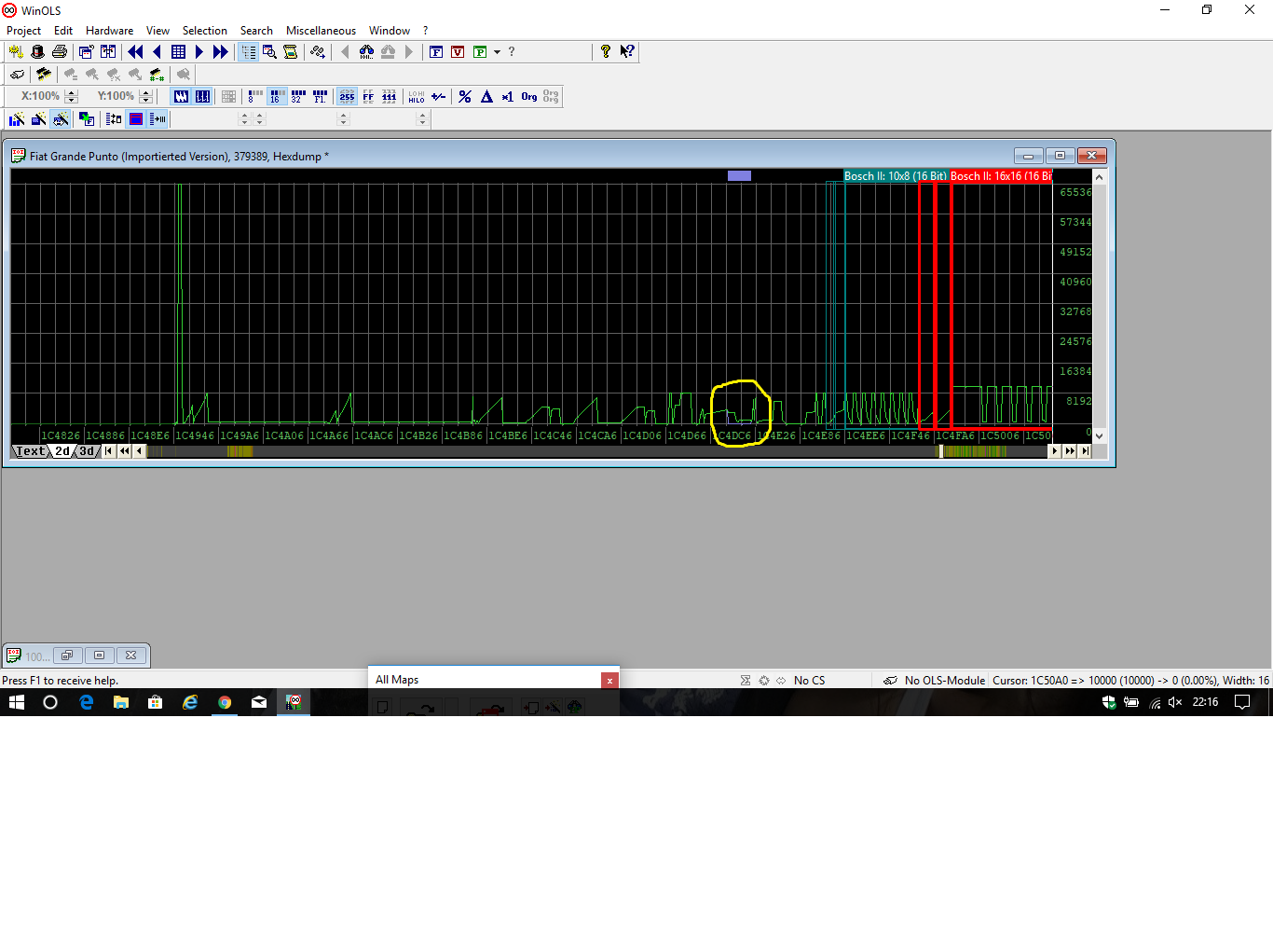
Task: Restore the minimized 100... window
Action: pos(68,656)
